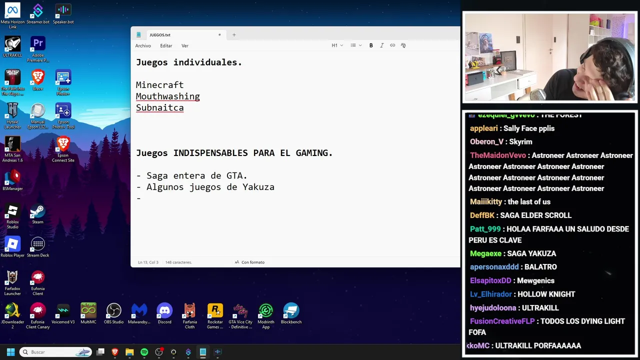Click the 'Juegos individuales.' heading
This screenshot has height=360, width=640.
[189, 62]
